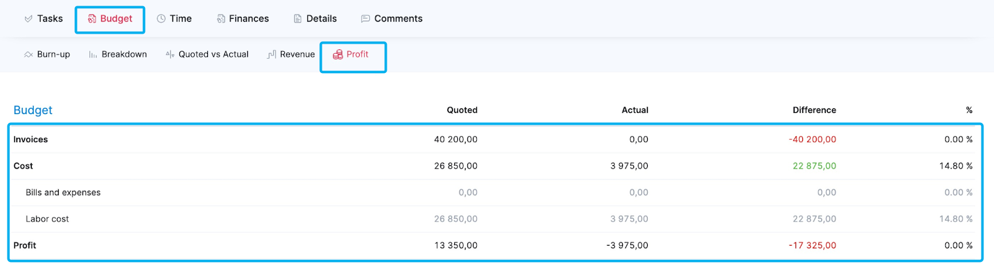The width and height of the screenshot is (994, 275).
Task: Click the Comments speech bubble icon
Action: (365, 19)
